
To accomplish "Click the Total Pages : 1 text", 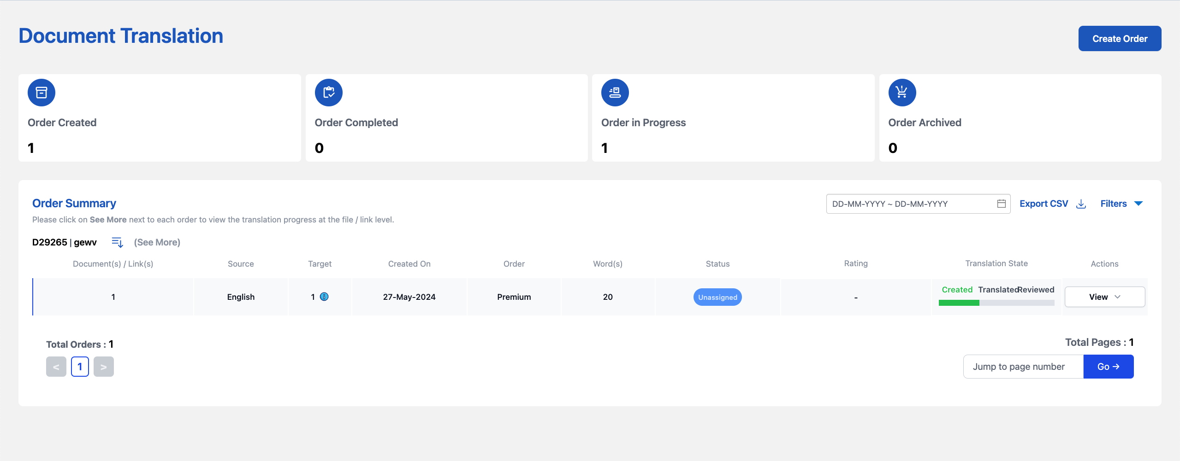I will [x=1099, y=342].
